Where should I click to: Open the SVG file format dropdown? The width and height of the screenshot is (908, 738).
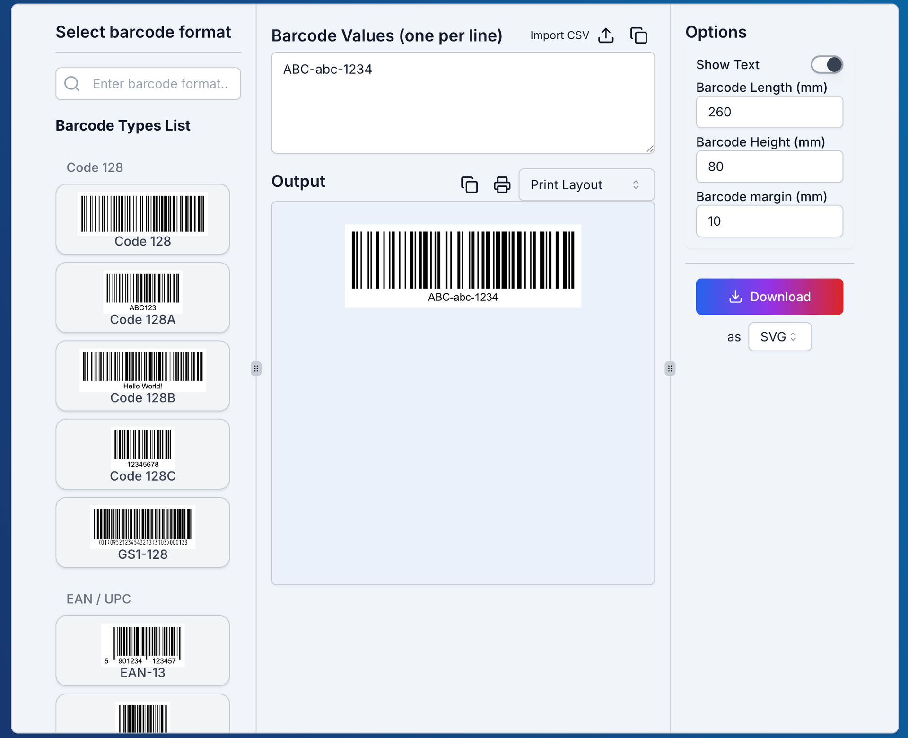click(x=779, y=337)
